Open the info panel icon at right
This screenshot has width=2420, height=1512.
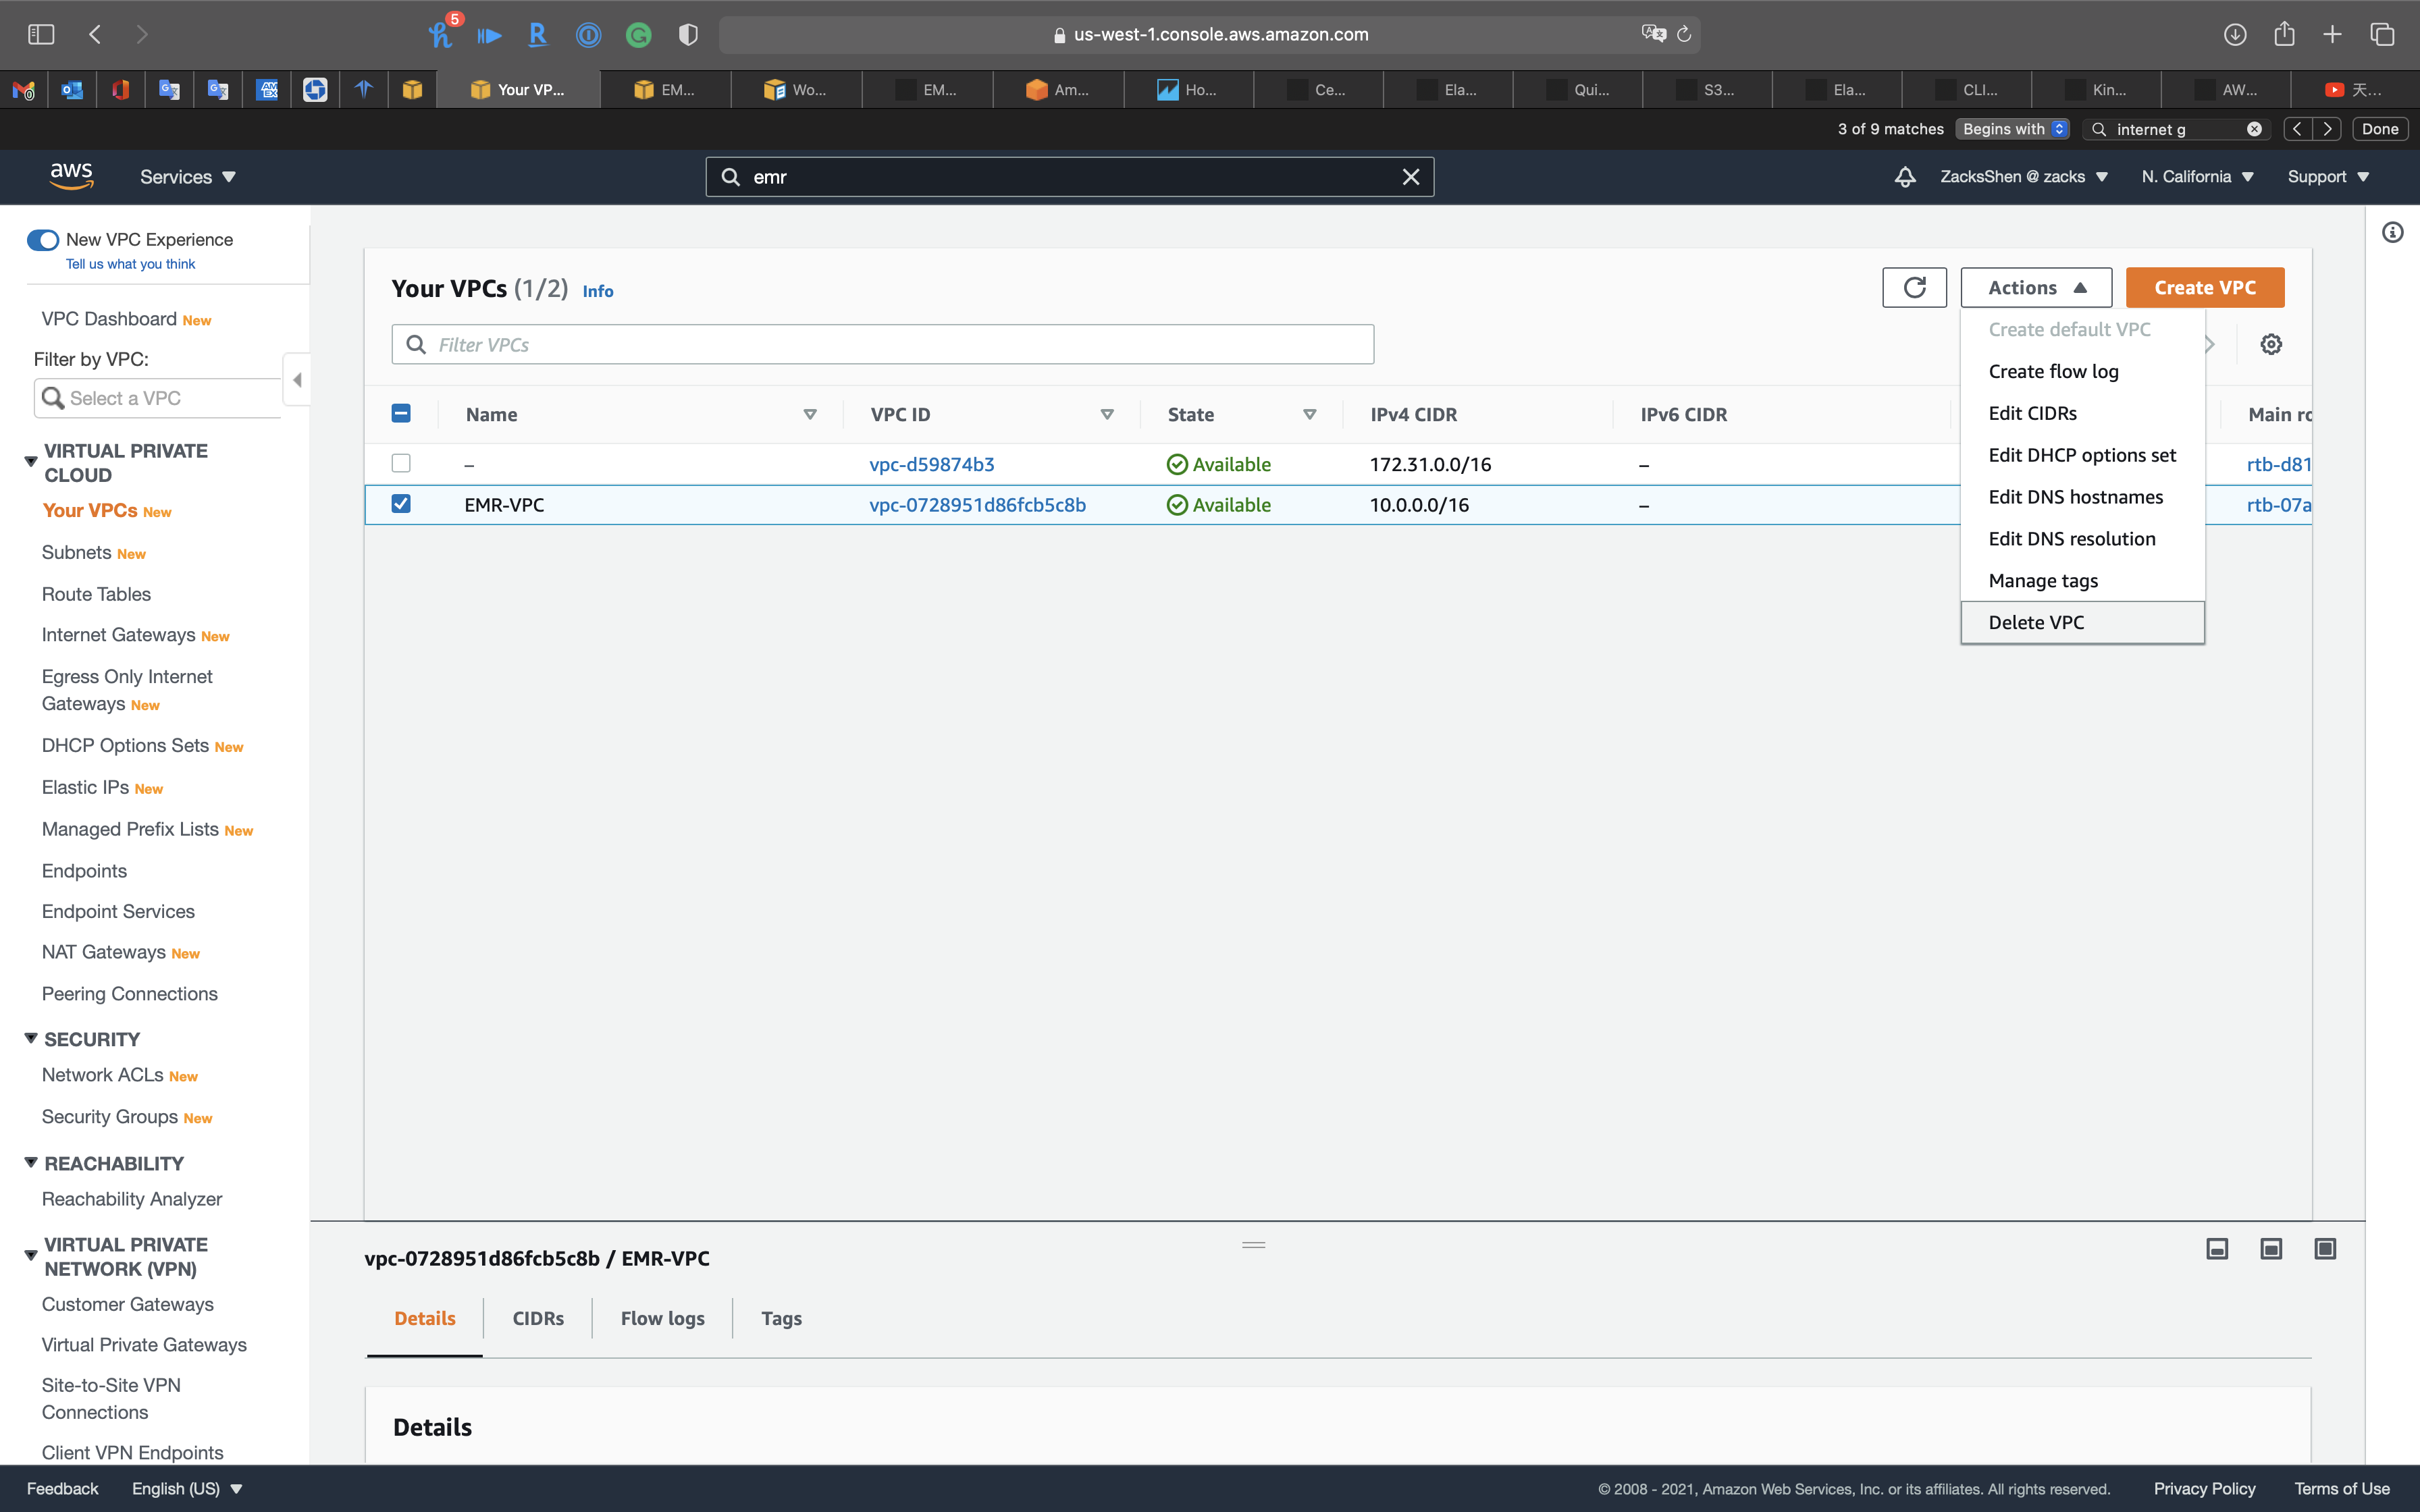[2392, 233]
